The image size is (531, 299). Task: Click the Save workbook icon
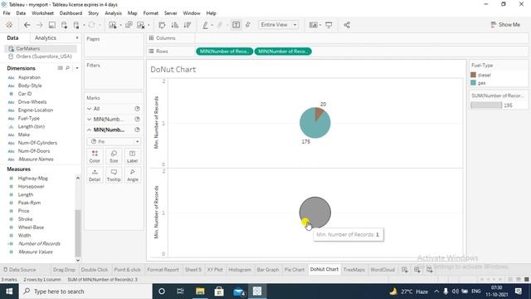click(x=51, y=25)
